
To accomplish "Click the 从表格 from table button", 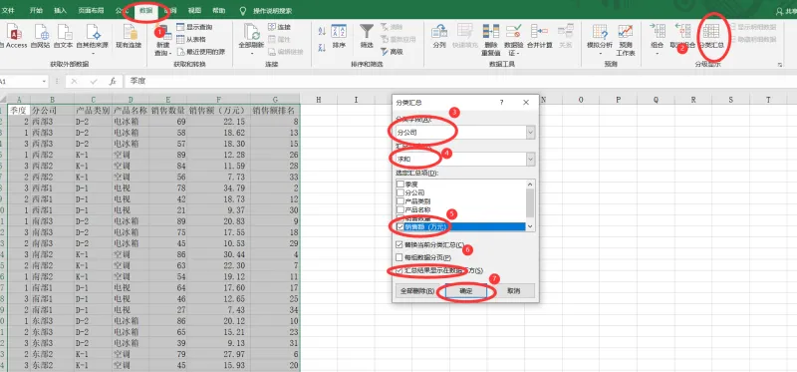I will coord(191,39).
